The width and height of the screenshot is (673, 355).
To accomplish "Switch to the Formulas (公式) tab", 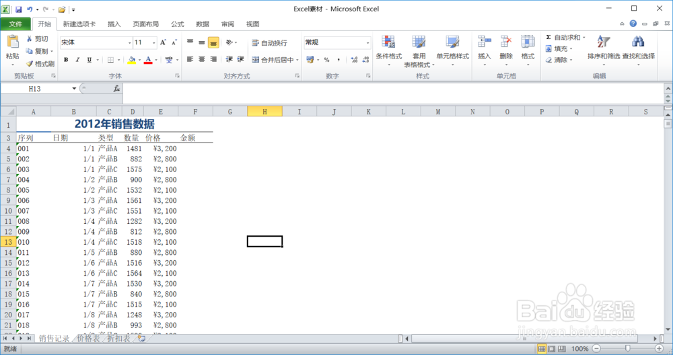I will tap(177, 24).
